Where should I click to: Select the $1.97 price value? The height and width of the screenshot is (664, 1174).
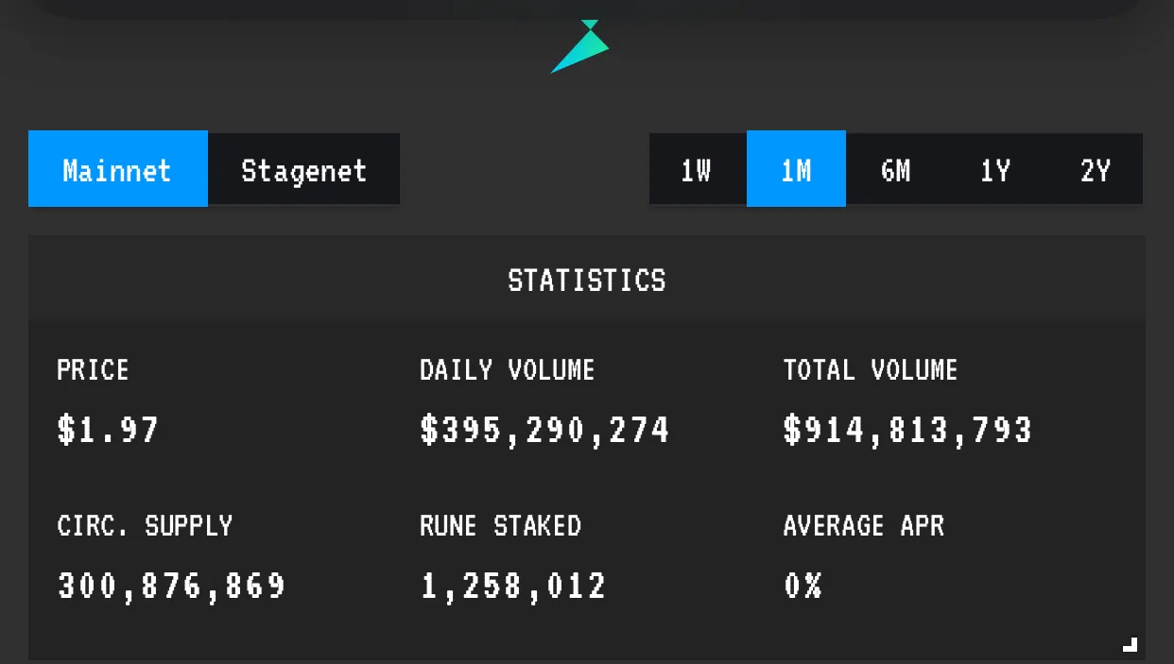click(x=109, y=430)
